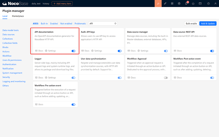The width and height of the screenshot is (219, 137).
Task: Open Docs for Logger plugin
Action: click(39, 78)
